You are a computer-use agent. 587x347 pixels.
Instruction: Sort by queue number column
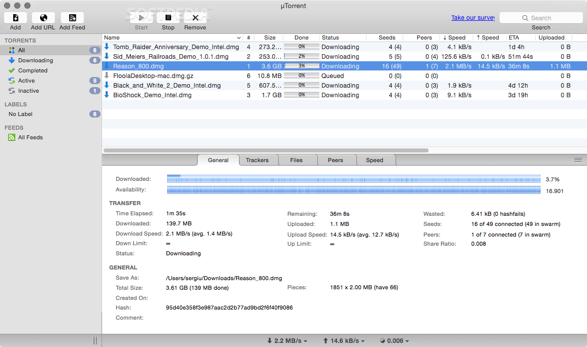click(x=249, y=37)
